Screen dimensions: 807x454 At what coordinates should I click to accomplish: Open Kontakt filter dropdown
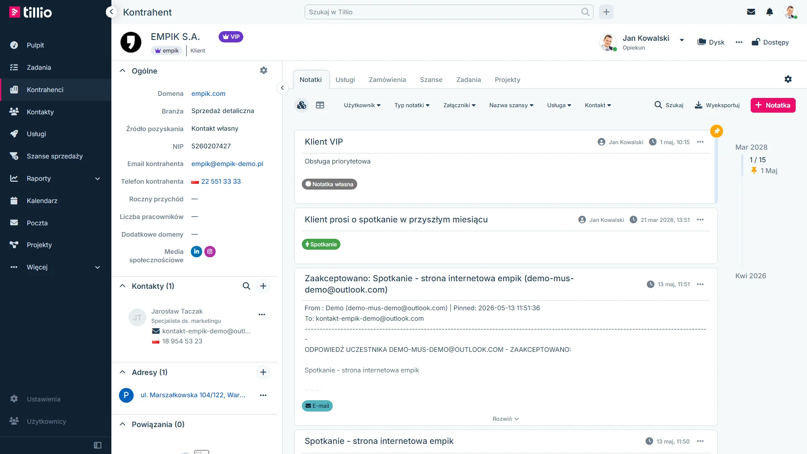click(x=598, y=105)
